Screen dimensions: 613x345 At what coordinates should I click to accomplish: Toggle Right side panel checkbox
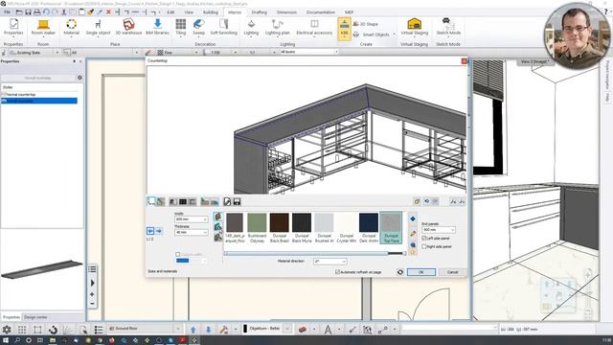pyautogui.click(x=424, y=247)
